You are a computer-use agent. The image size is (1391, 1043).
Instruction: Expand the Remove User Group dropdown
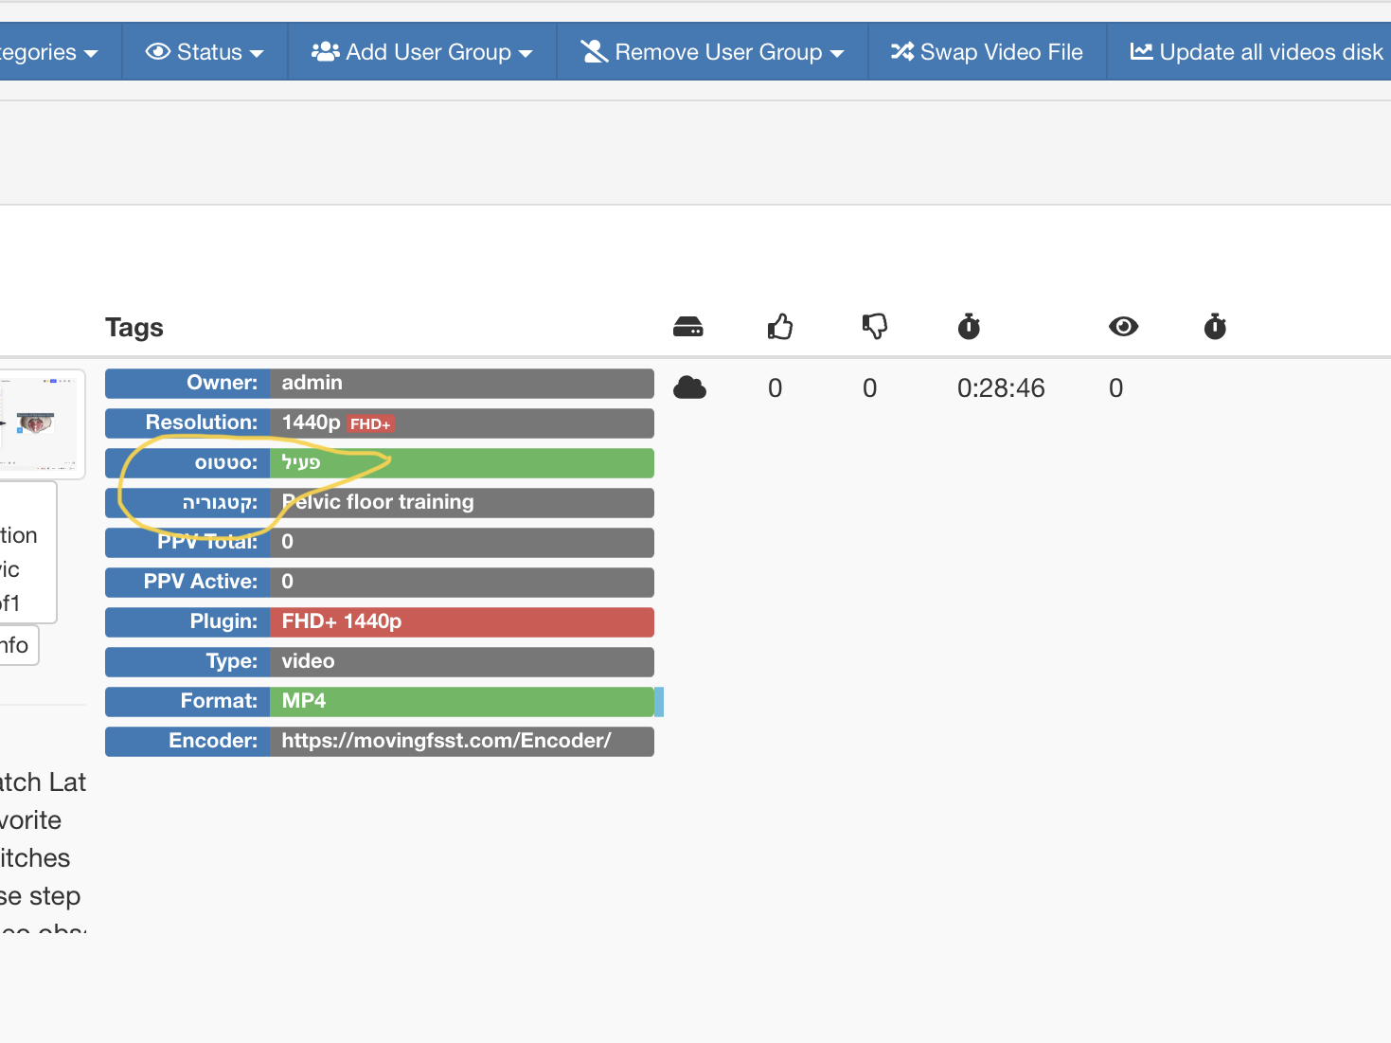837,52
